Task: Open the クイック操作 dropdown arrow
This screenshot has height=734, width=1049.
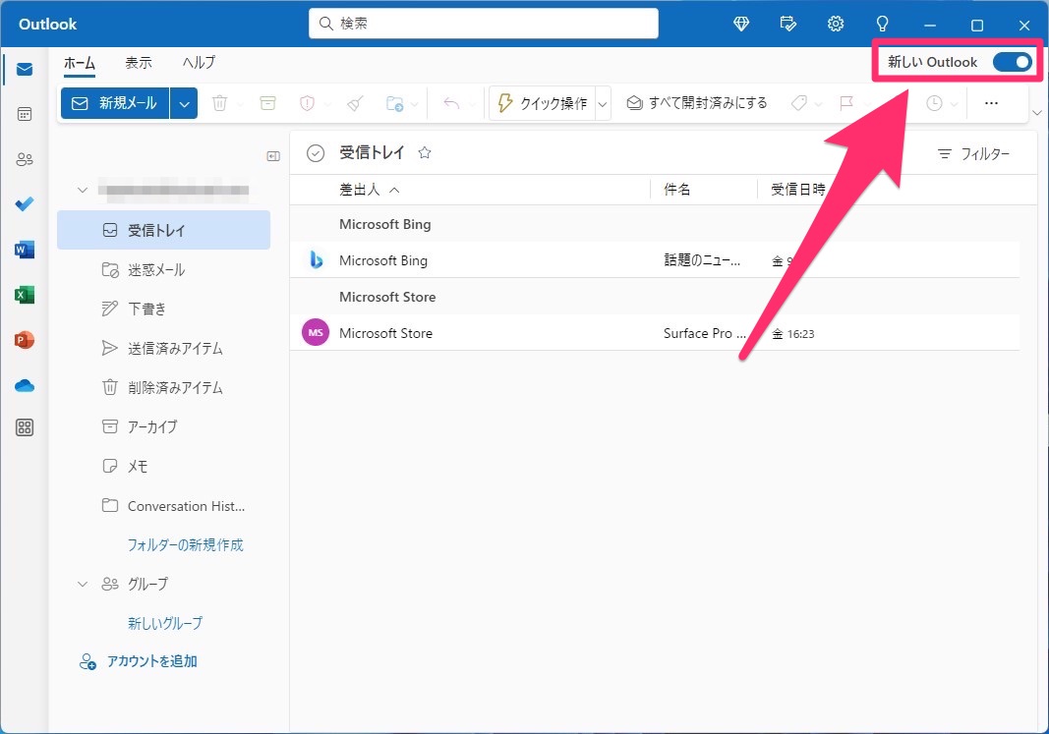Action: (603, 103)
